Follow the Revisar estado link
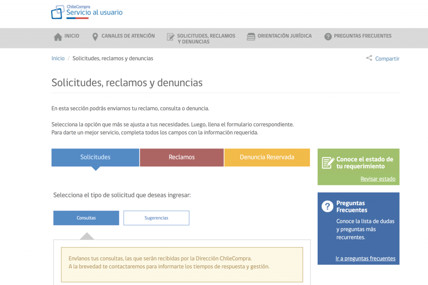This screenshot has height=285, width=428. pos(378,179)
